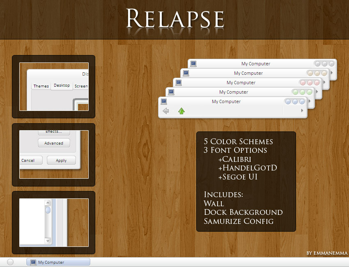Switch to the Desktop tab
This screenshot has height=267, width=349.
pyautogui.click(x=62, y=85)
